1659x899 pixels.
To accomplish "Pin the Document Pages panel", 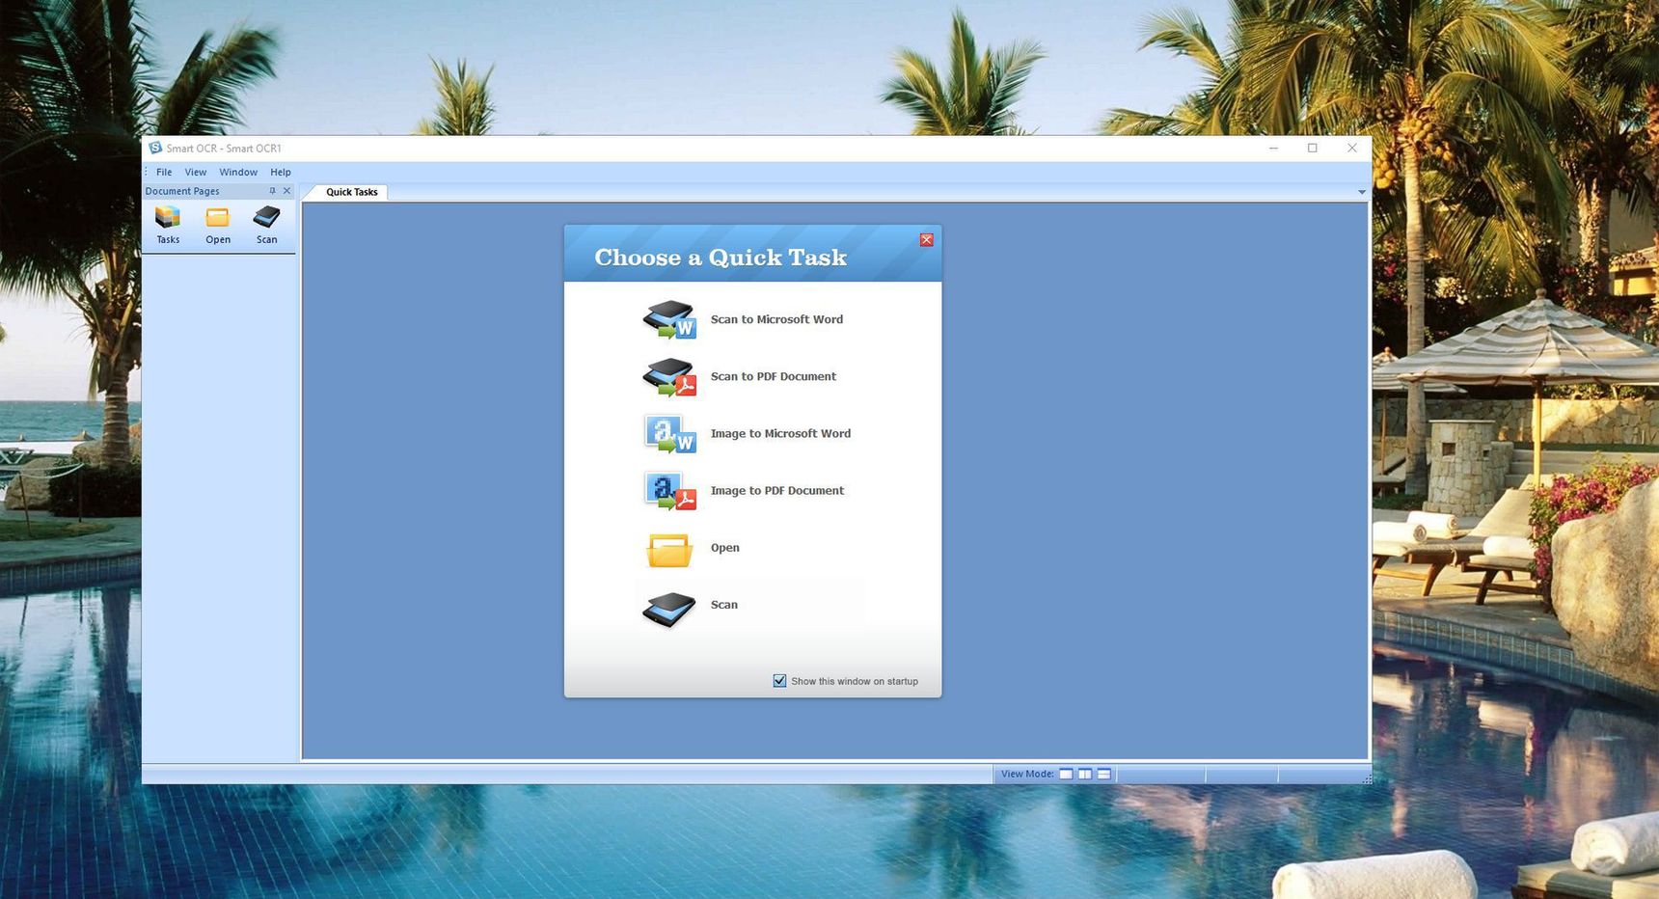I will pos(272,191).
